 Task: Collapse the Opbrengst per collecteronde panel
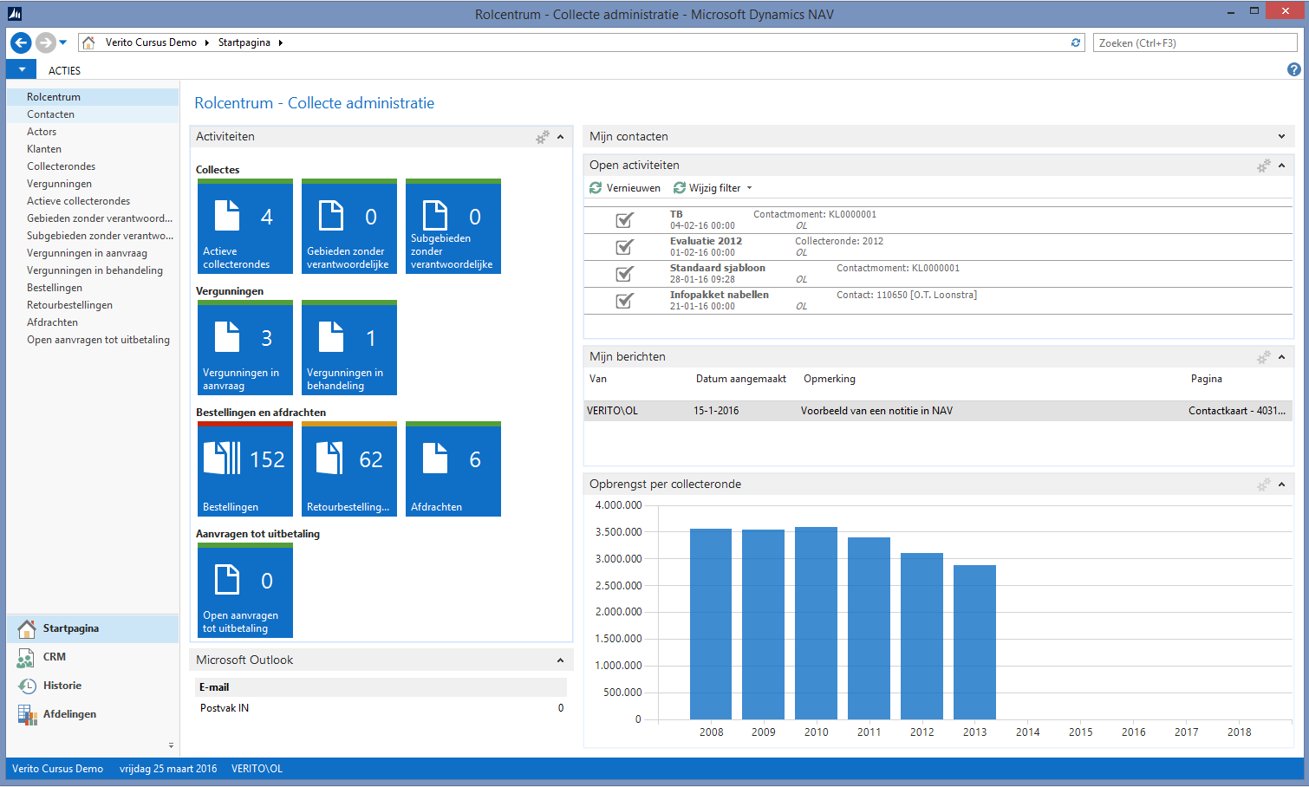click(x=1282, y=485)
